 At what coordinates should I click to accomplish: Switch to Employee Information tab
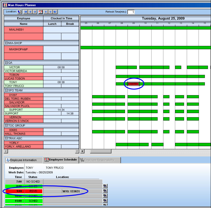pyautogui.click(x=23, y=160)
